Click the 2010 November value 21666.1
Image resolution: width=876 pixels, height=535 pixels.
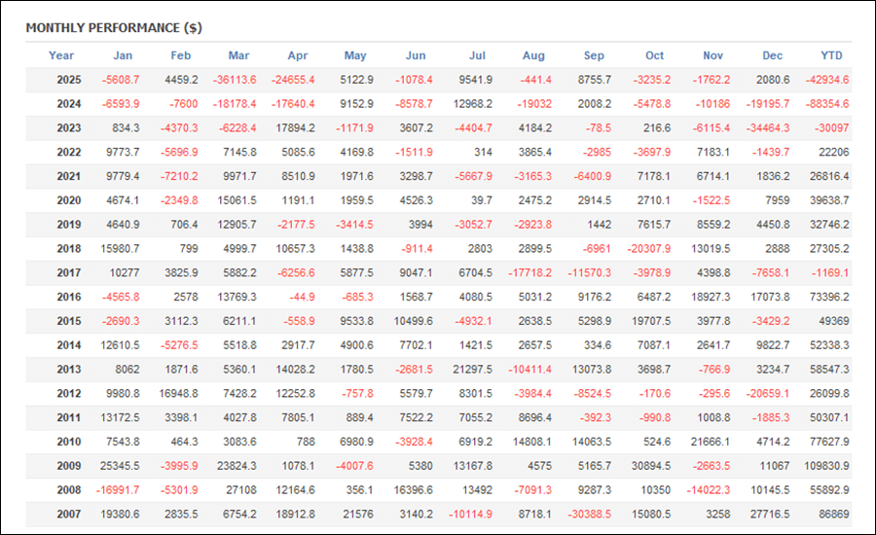pos(708,442)
